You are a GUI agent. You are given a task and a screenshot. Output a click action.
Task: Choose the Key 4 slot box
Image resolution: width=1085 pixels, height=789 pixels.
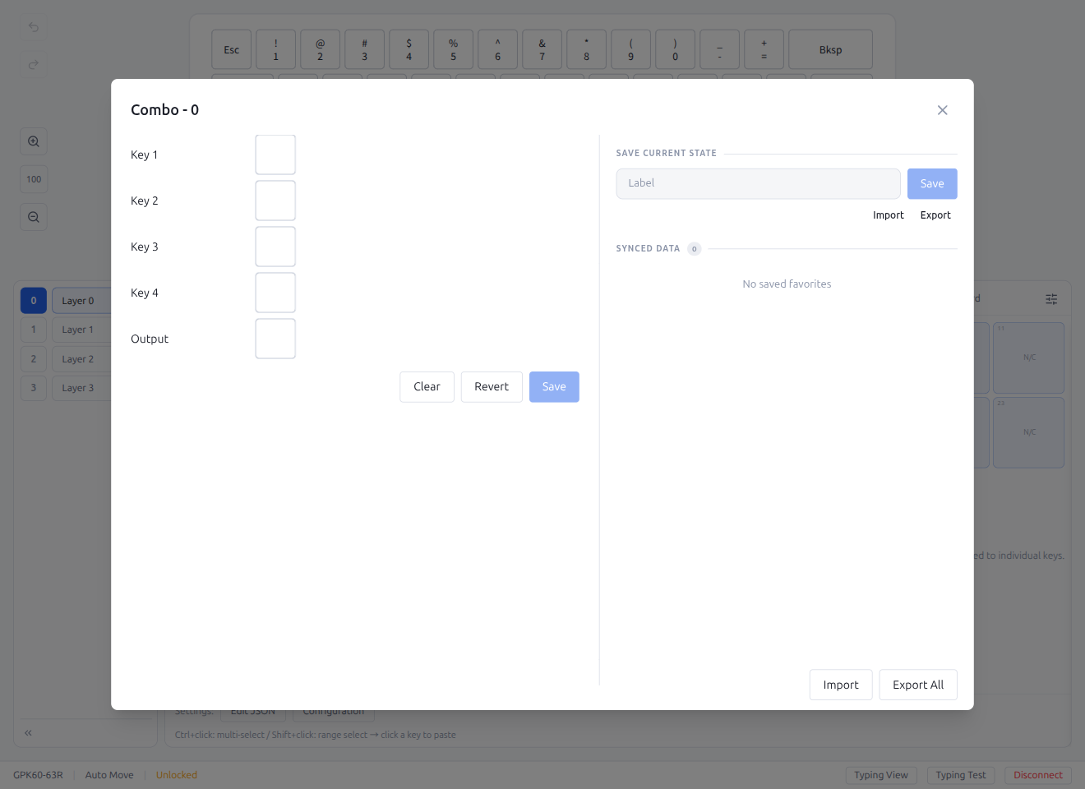[275, 293]
